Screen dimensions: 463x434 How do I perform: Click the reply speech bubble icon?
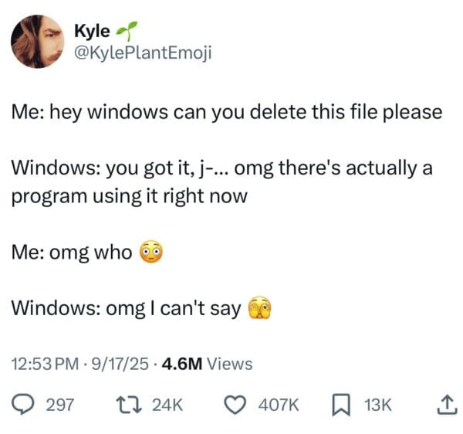(x=22, y=405)
